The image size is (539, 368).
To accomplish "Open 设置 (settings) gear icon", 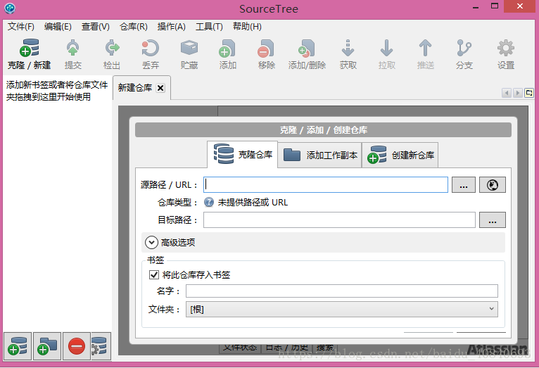I will tap(506, 48).
